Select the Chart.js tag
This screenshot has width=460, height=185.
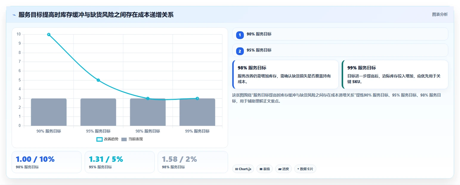(243, 169)
